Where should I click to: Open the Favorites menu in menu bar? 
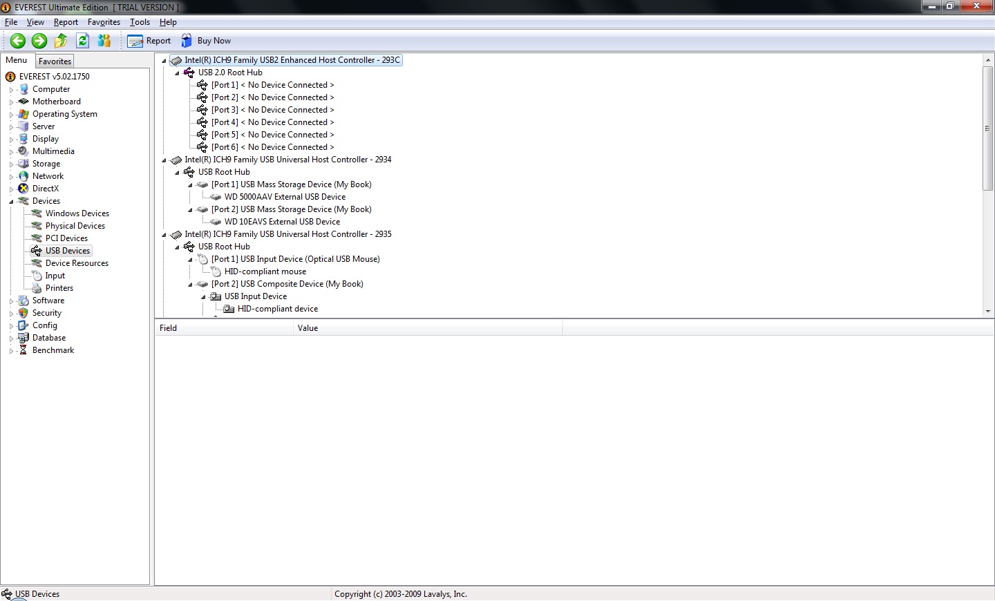(x=104, y=22)
